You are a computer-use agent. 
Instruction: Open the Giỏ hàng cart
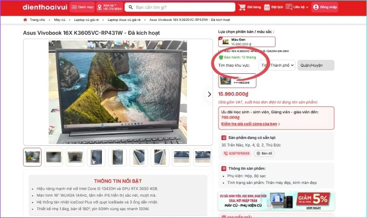249,7
